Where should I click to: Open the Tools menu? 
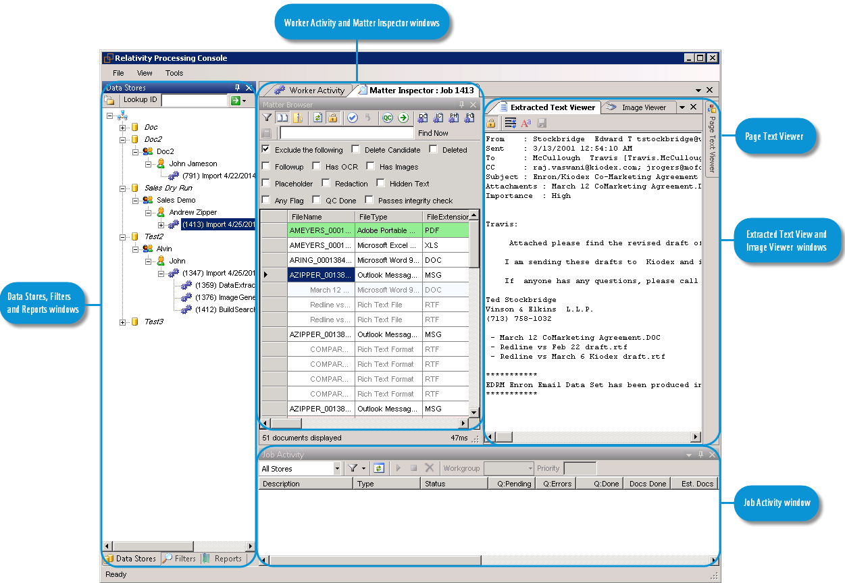click(174, 73)
